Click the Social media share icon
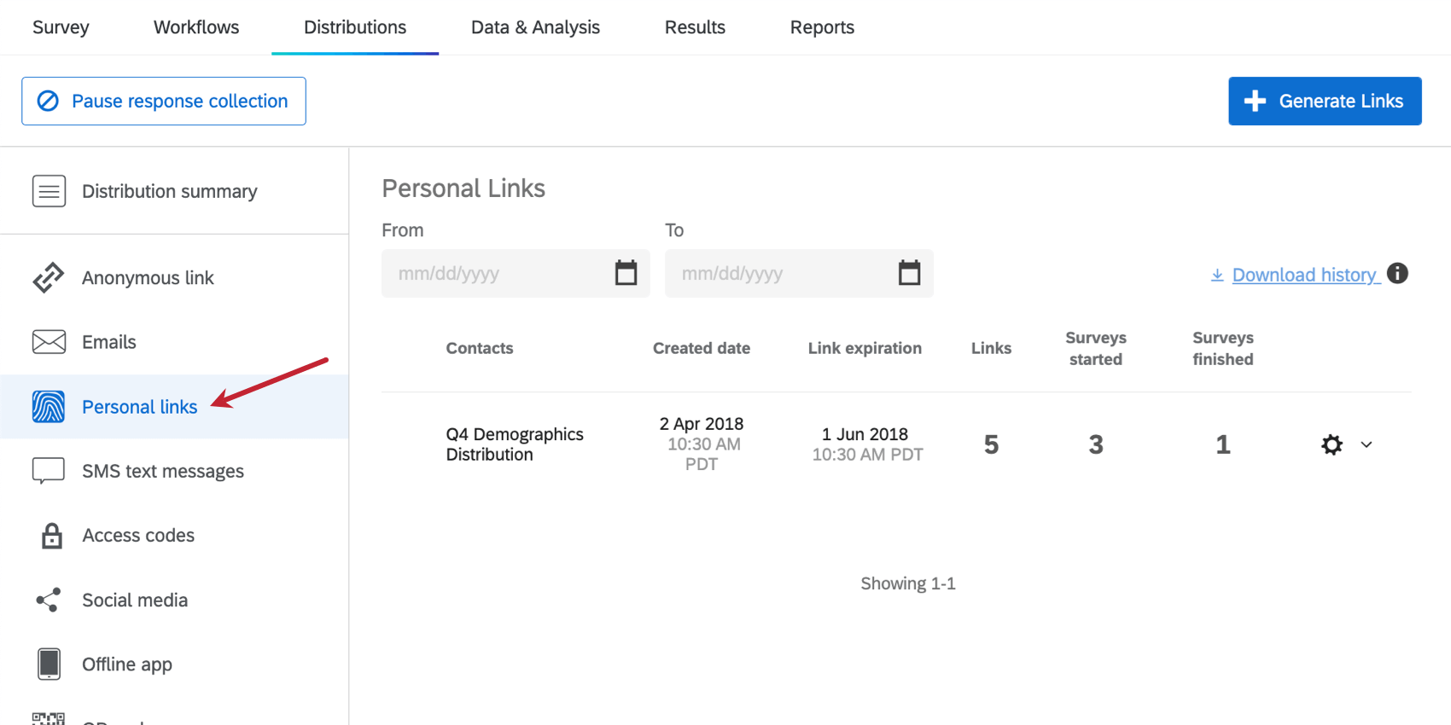The width and height of the screenshot is (1451, 725). [49, 600]
